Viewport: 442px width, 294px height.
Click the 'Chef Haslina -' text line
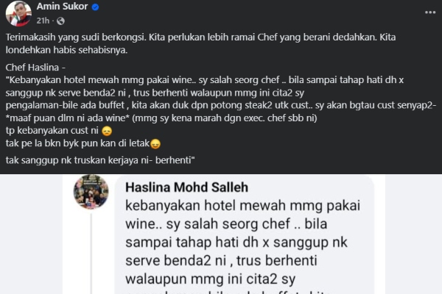pos(35,68)
